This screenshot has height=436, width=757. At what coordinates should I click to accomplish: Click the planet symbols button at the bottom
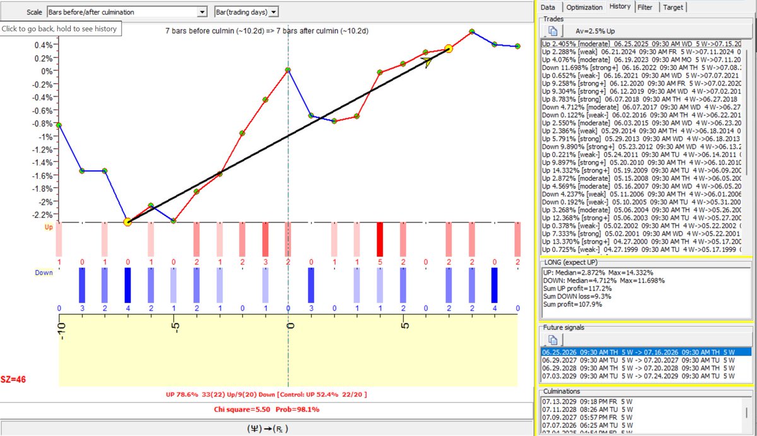(x=266, y=428)
